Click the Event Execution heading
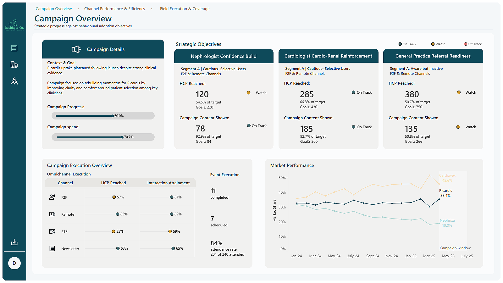Viewport: 503px width, 283px height. pyautogui.click(x=225, y=175)
